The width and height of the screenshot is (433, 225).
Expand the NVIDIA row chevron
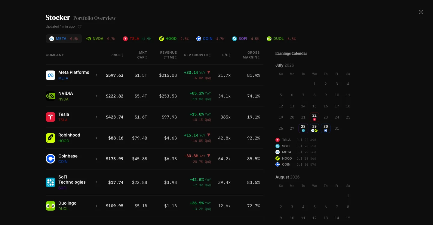coord(97,96)
